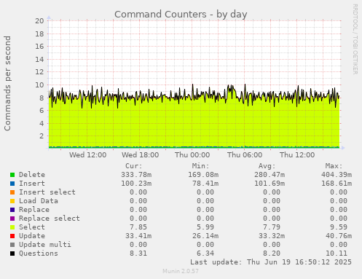This screenshot has width=362, height=279.
Task: Click Insert current value 100.23m
Action: 136,184
